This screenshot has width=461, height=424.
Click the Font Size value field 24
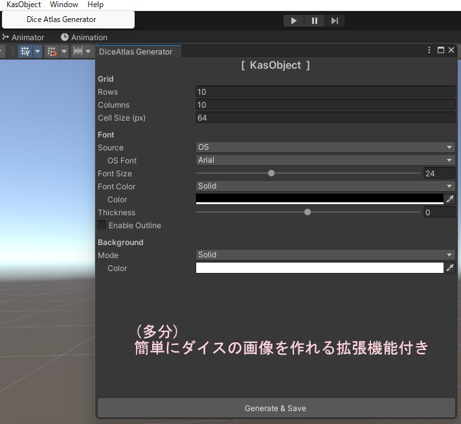[x=439, y=174]
